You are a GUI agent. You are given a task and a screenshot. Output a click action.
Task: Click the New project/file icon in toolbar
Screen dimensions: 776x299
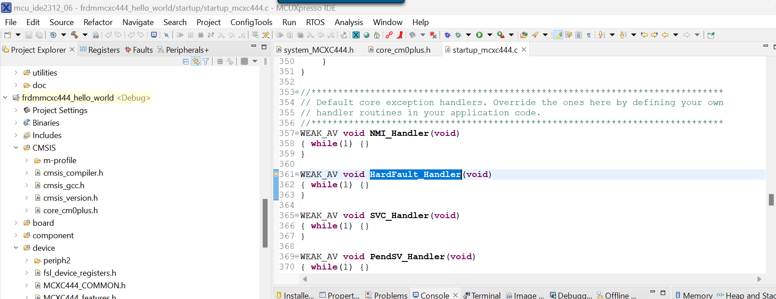pos(8,35)
